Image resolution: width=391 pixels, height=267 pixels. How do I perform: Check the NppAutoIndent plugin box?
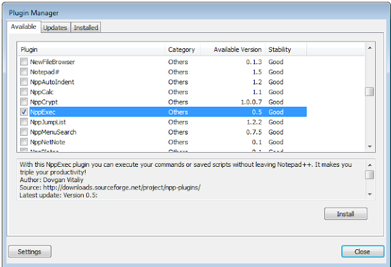tap(24, 82)
